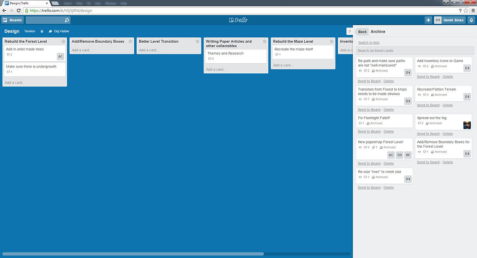477x258 pixels.
Task: Delete Recreate/Flatten Terrain archived card
Action: [x=447, y=105]
